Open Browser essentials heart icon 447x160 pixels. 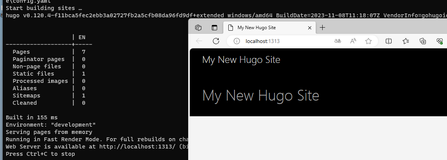pyautogui.click(x=440, y=41)
